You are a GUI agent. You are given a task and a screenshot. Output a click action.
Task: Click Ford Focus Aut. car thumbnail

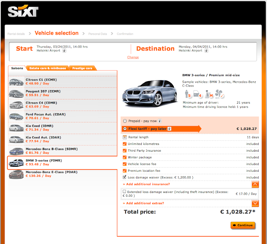point(16,117)
